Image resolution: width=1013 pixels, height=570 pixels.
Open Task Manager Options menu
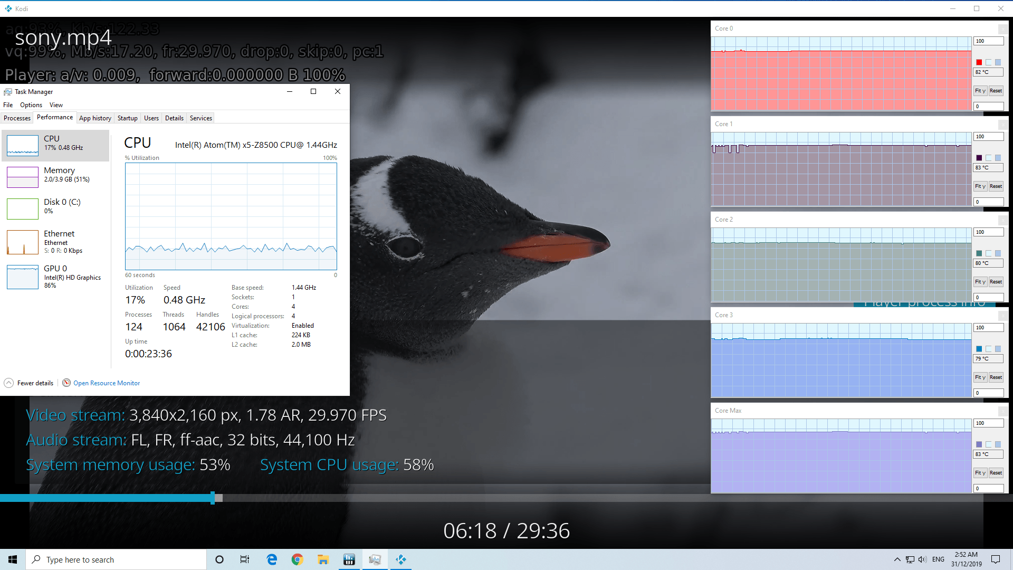point(31,105)
